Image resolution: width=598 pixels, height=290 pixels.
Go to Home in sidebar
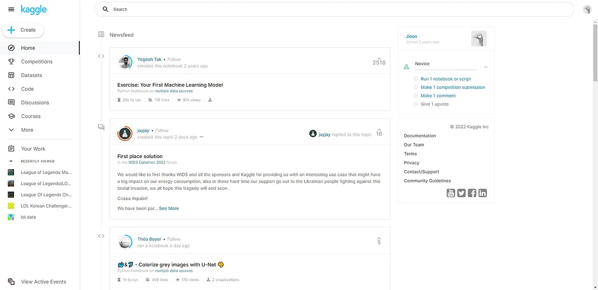(40, 48)
